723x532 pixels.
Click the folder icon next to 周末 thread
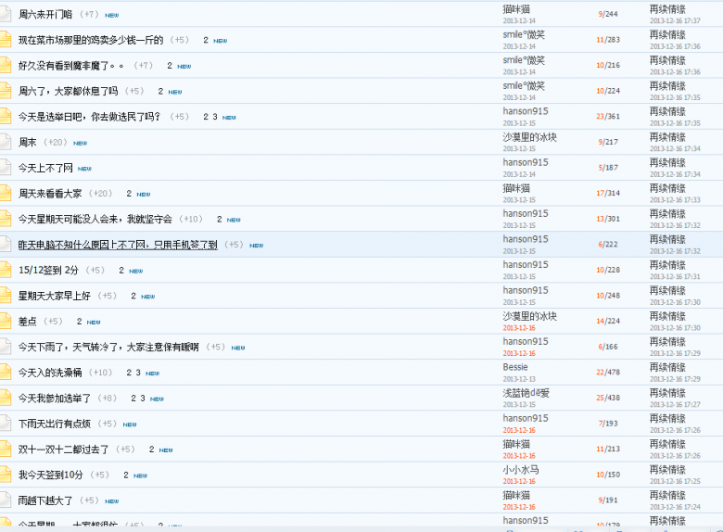click(x=6, y=142)
